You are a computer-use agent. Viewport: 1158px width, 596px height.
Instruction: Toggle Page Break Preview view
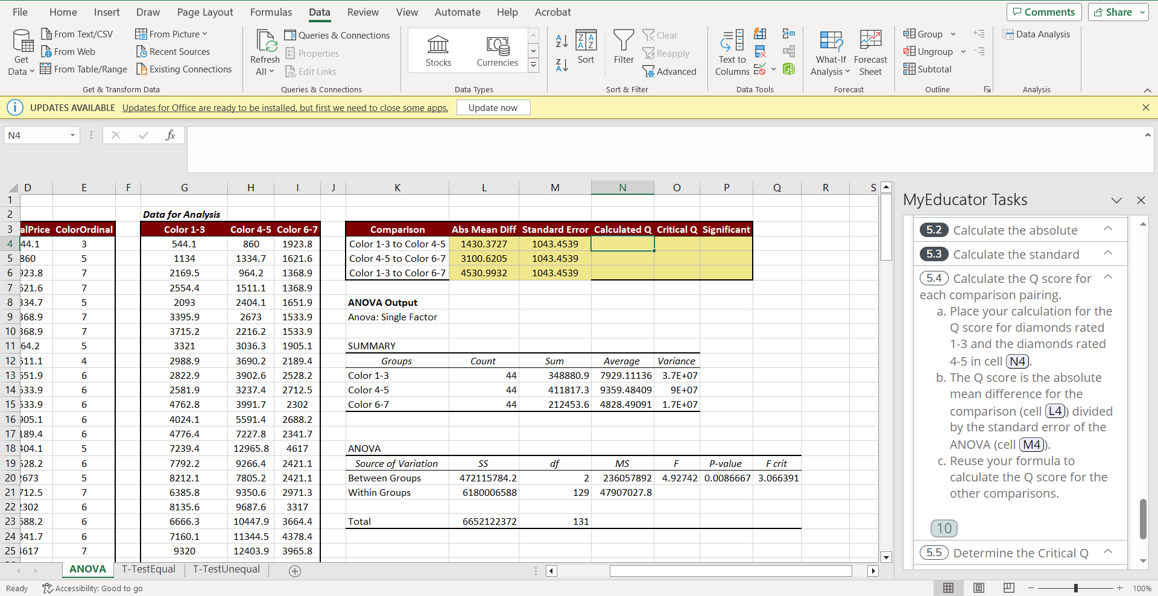(x=1008, y=588)
